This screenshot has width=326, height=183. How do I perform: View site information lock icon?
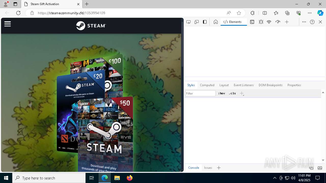[x=32, y=13]
